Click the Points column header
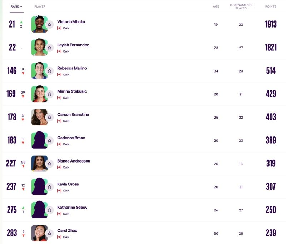 [271, 6]
